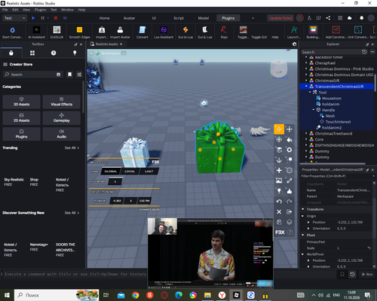This screenshot has width=377, height=301.
Task: Click the Visual Effects category button
Action: point(62,102)
